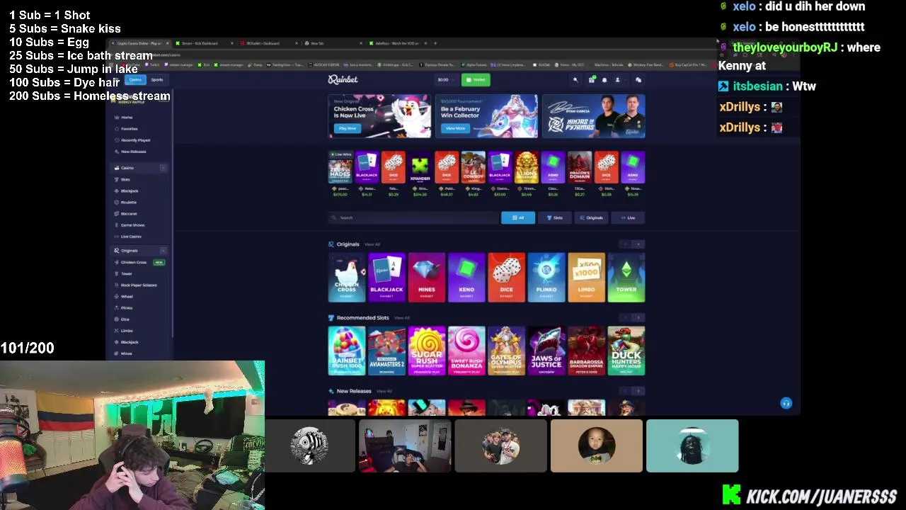Select the Originals filter tab
906x510 pixels.
click(x=592, y=218)
